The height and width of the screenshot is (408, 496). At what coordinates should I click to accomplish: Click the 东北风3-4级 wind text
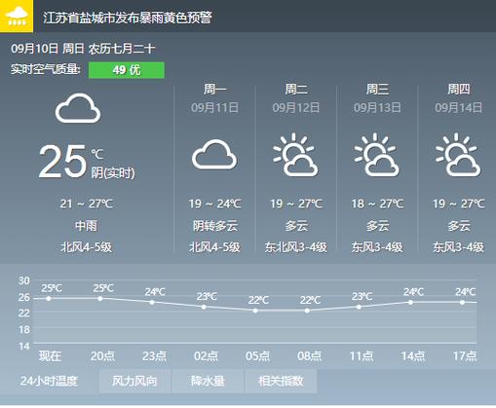coord(296,247)
